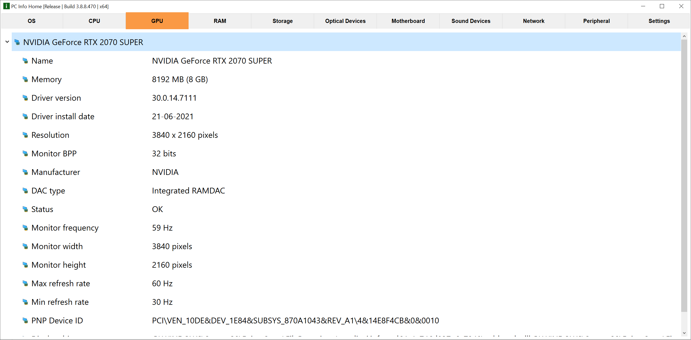The width and height of the screenshot is (691, 340).
Task: Open the Optical Devices tab
Action: [x=345, y=21]
